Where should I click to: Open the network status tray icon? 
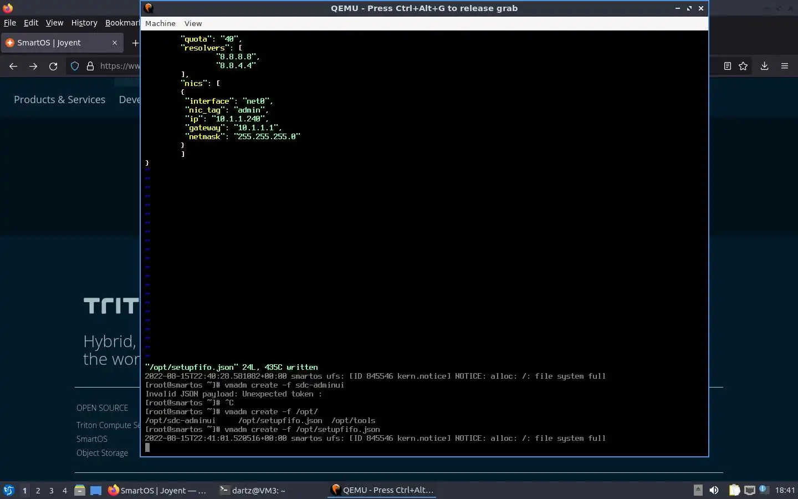(x=750, y=490)
